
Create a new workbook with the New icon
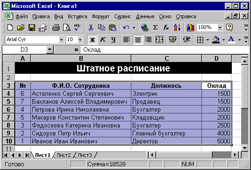click(10, 28)
